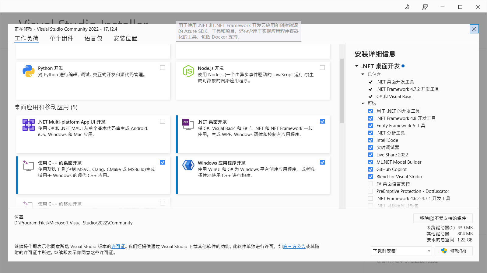The image size is (487, 273).
Task: Click the Windows application development icon
Action: [x=188, y=165]
